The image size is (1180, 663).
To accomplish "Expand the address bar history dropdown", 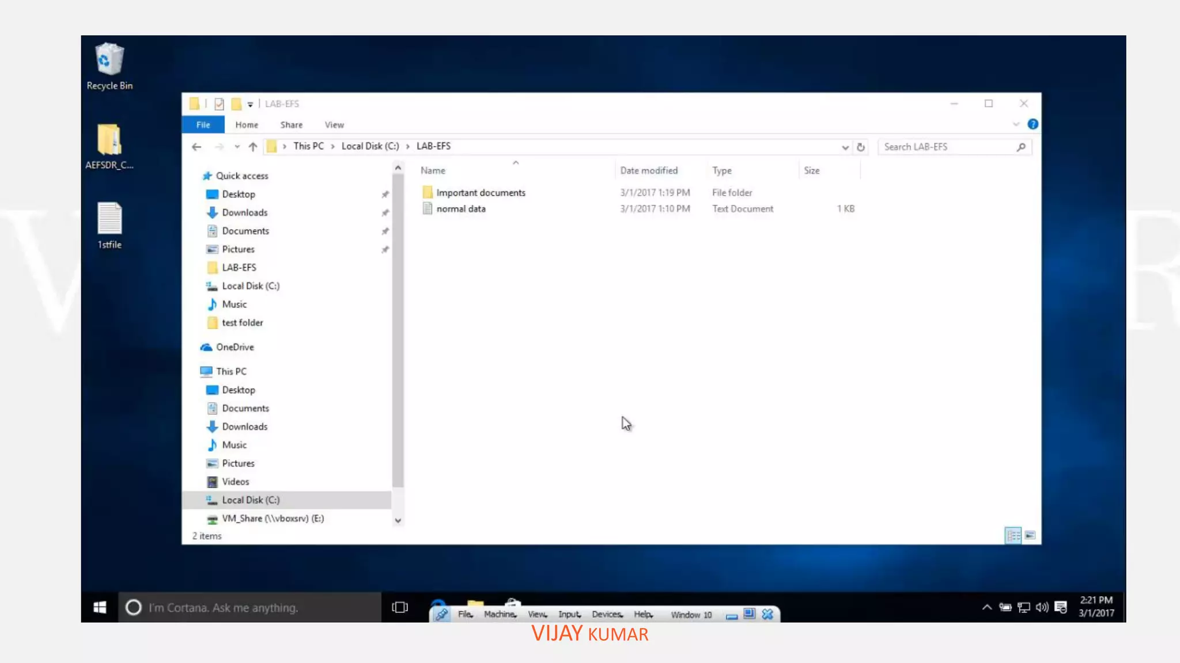I will (x=845, y=147).
